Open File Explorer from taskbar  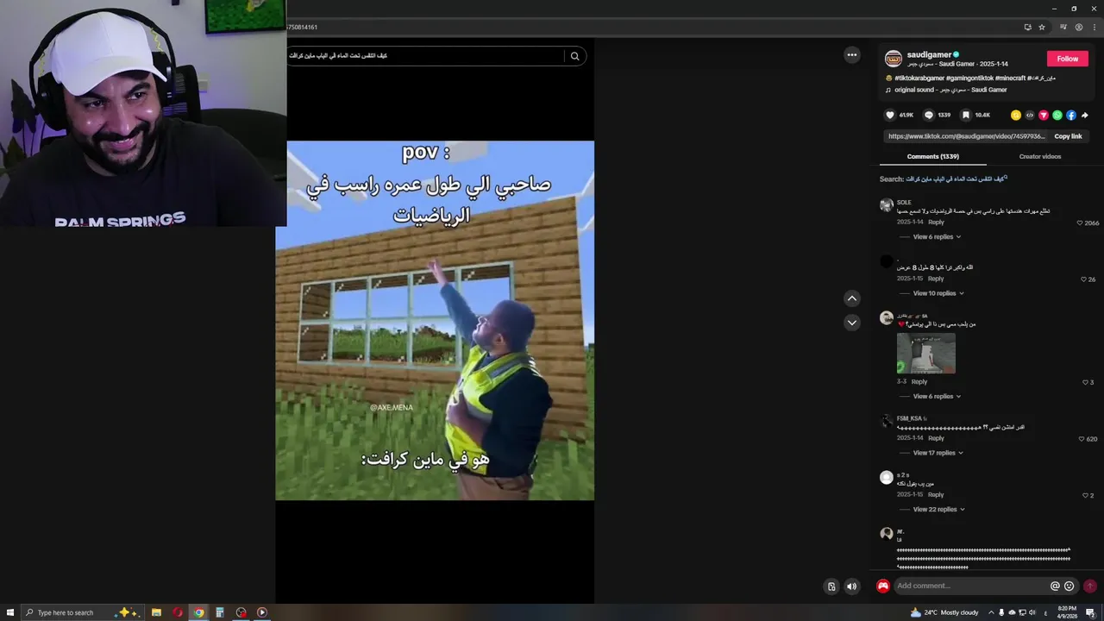(156, 612)
